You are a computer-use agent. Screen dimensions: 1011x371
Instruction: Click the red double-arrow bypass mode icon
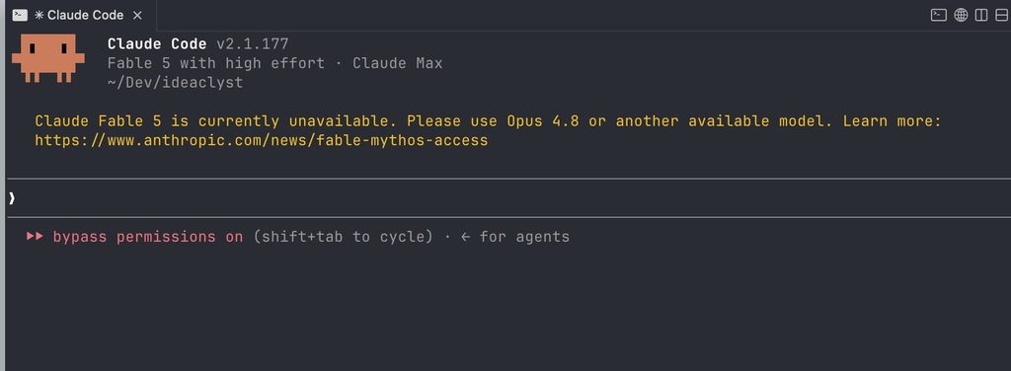point(35,237)
